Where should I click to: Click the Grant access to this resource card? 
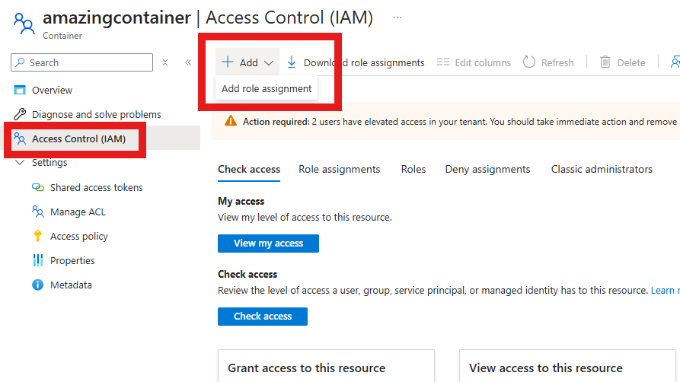[x=326, y=366]
